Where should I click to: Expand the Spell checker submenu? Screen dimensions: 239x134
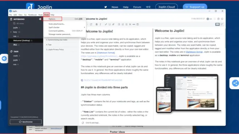point(65,27)
